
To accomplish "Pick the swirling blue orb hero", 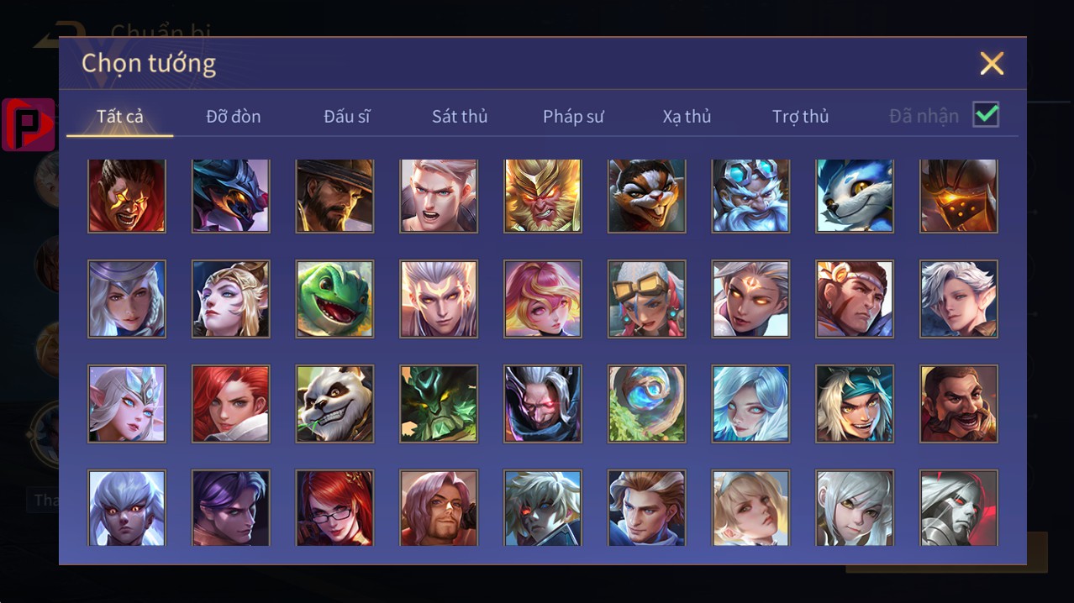I will [x=647, y=404].
